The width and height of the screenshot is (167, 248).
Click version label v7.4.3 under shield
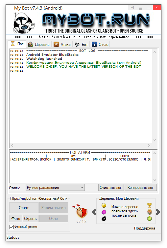pyautogui.click(x=82, y=222)
